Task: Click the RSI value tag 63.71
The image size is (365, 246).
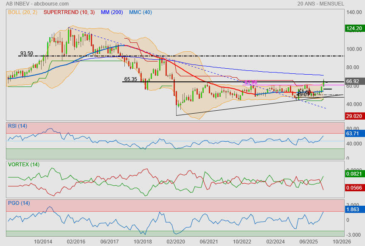Action: (x=353, y=134)
